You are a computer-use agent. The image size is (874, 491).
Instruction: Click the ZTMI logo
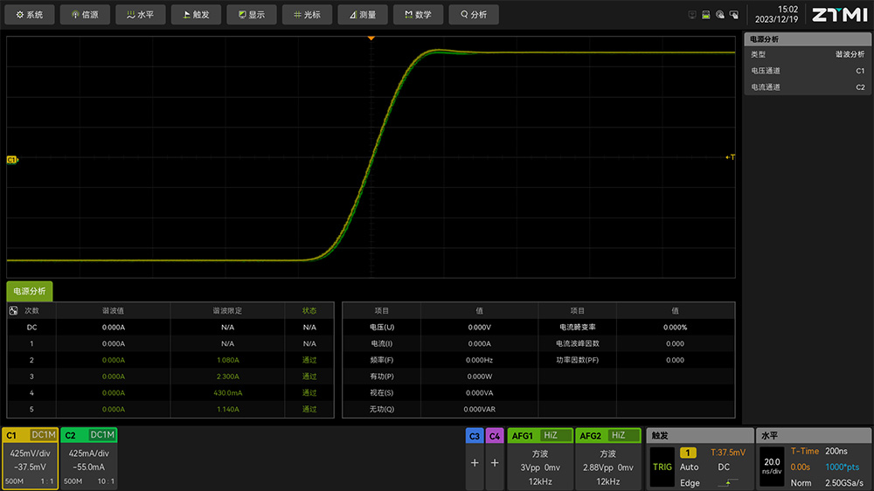coord(839,15)
